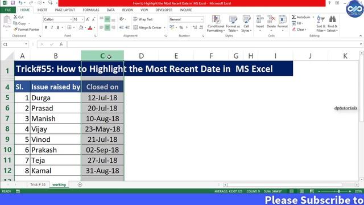Open the General number format dropdown
Viewport: 364px width, 205px height.
pyautogui.click(x=202, y=19)
